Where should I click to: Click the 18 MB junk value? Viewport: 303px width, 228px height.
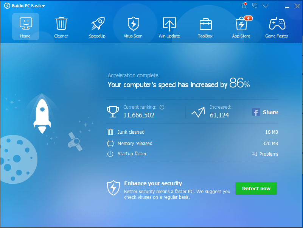coord(272,132)
